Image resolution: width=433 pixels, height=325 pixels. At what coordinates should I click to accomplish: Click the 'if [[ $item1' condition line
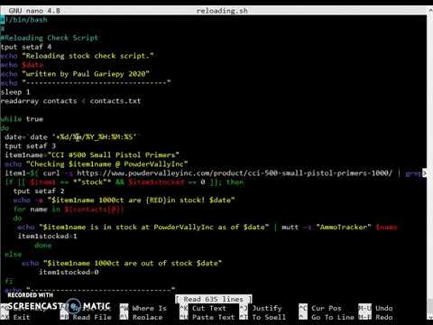[124, 182]
